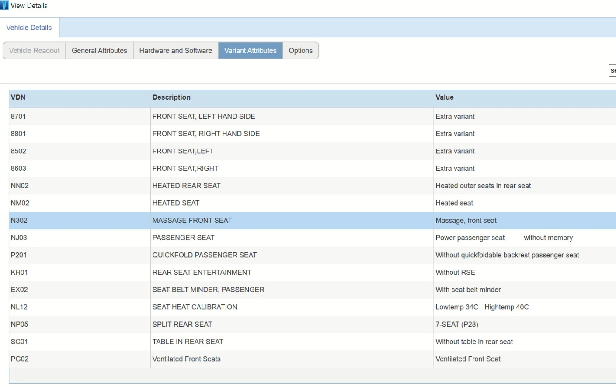Screen dimensions: 616x387
Task: Click the highlighted Massage Front Seat row
Action: [192, 221]
